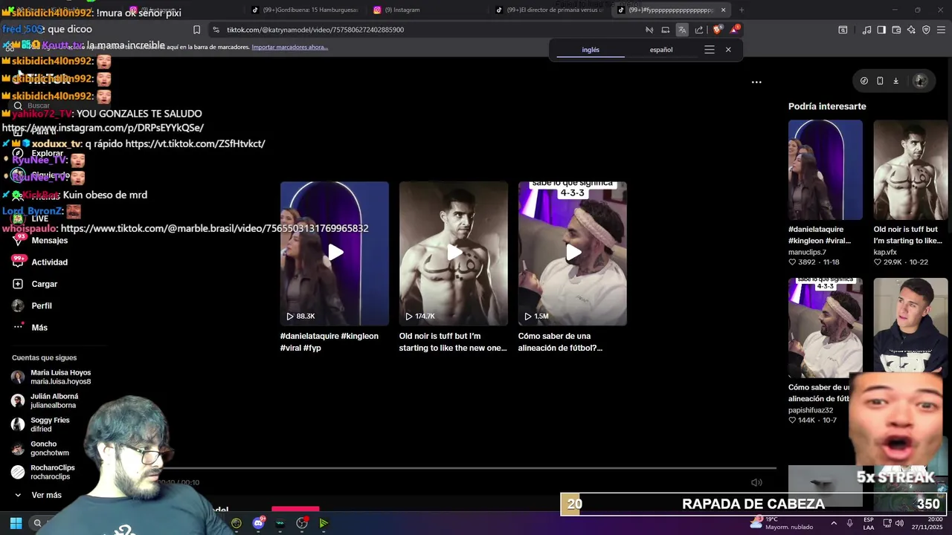Expand Ver más followed accounts
952x535 pixels.
[39, 495]
